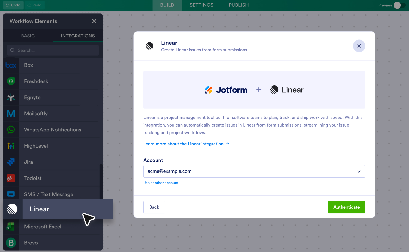Select the Box integration label
The image size is (409, 252).
29,65
